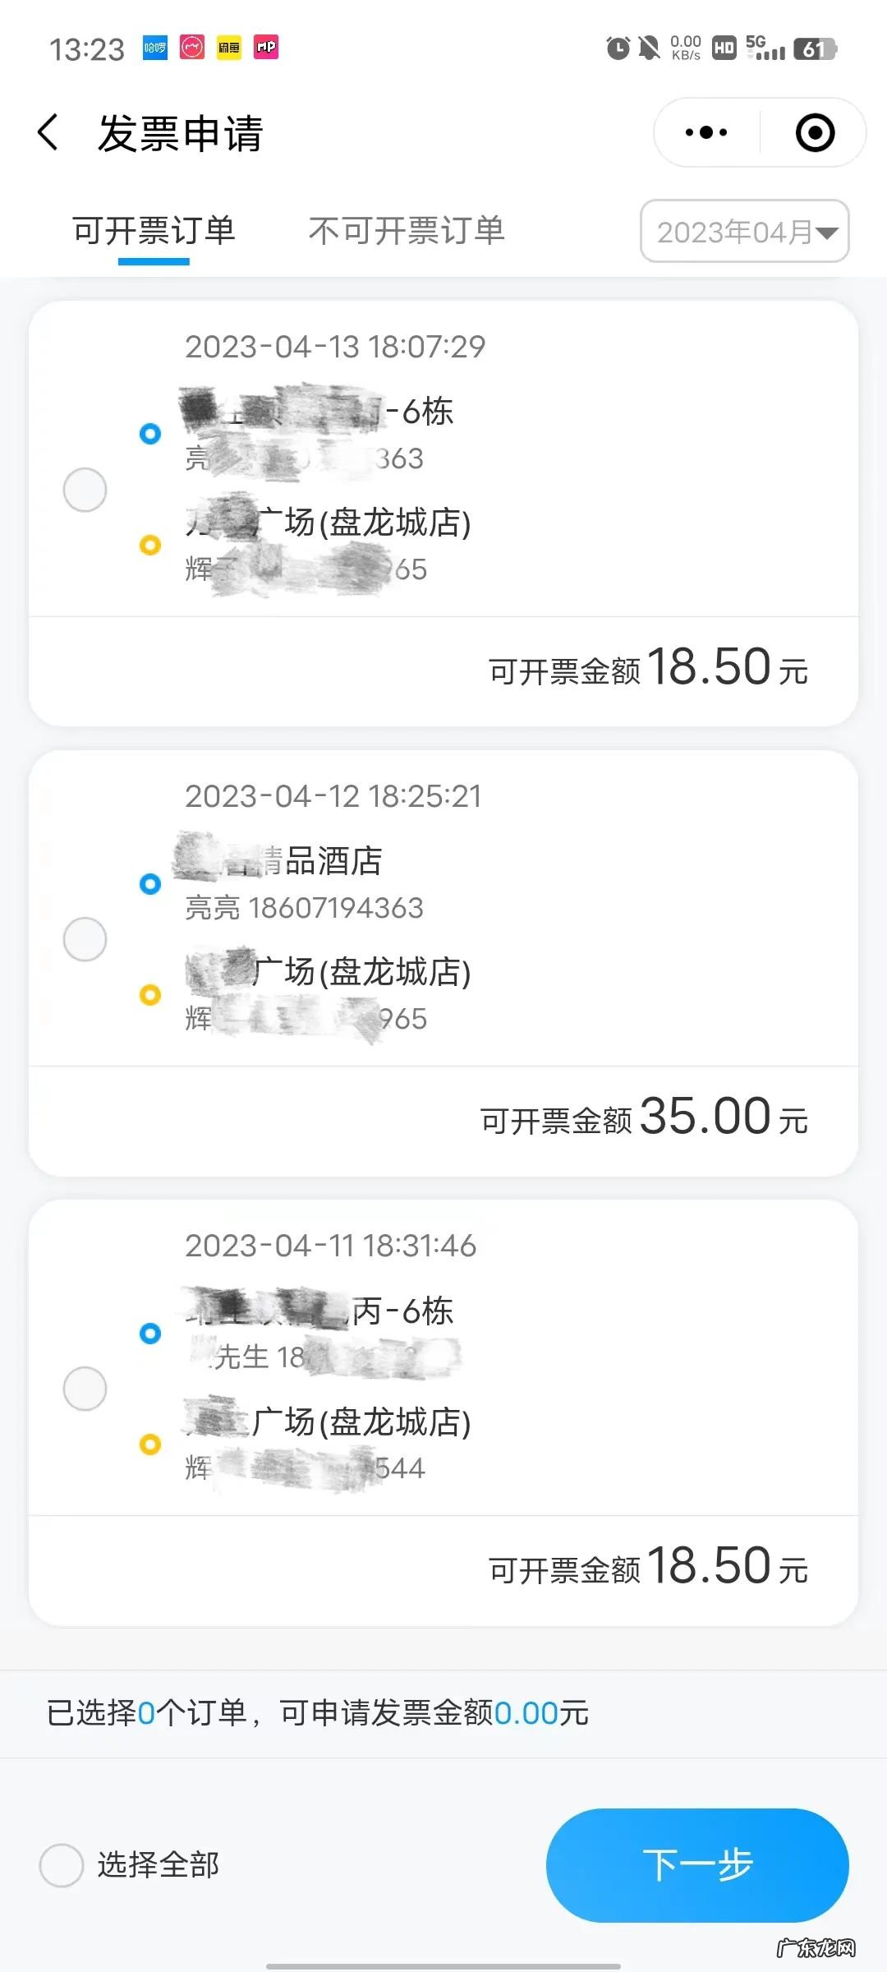This screenshot has height=1972, width=887.
Task: Tap the mini-program close target icon
Action: click(815, 133)
